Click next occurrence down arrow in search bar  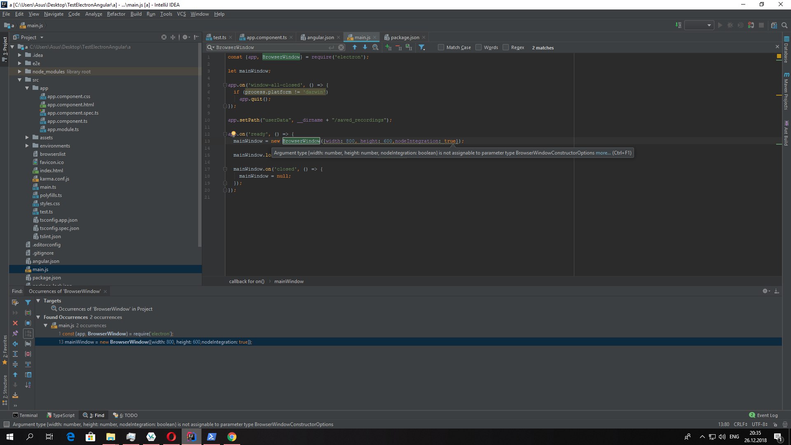pos(365,47)
